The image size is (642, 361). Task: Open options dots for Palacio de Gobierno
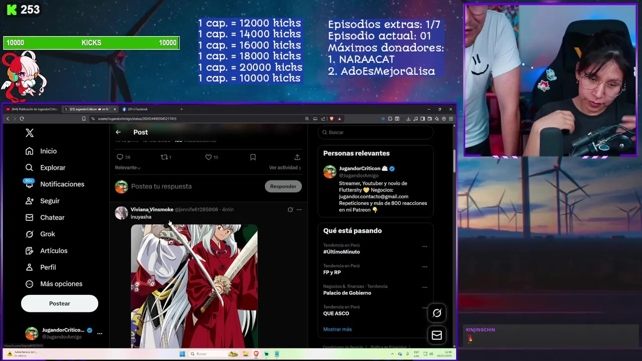coord(425,287)
